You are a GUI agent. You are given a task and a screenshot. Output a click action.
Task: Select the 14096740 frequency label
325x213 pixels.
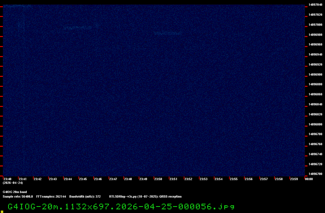tap(316, 154)
